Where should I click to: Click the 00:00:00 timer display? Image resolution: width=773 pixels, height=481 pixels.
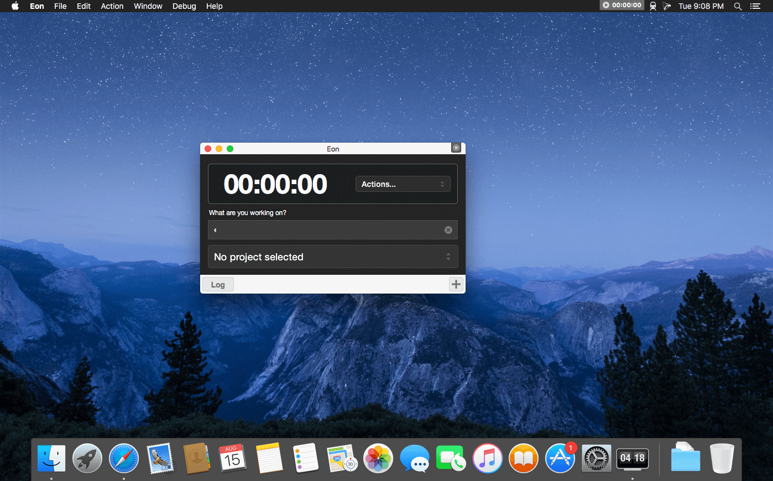275,184
